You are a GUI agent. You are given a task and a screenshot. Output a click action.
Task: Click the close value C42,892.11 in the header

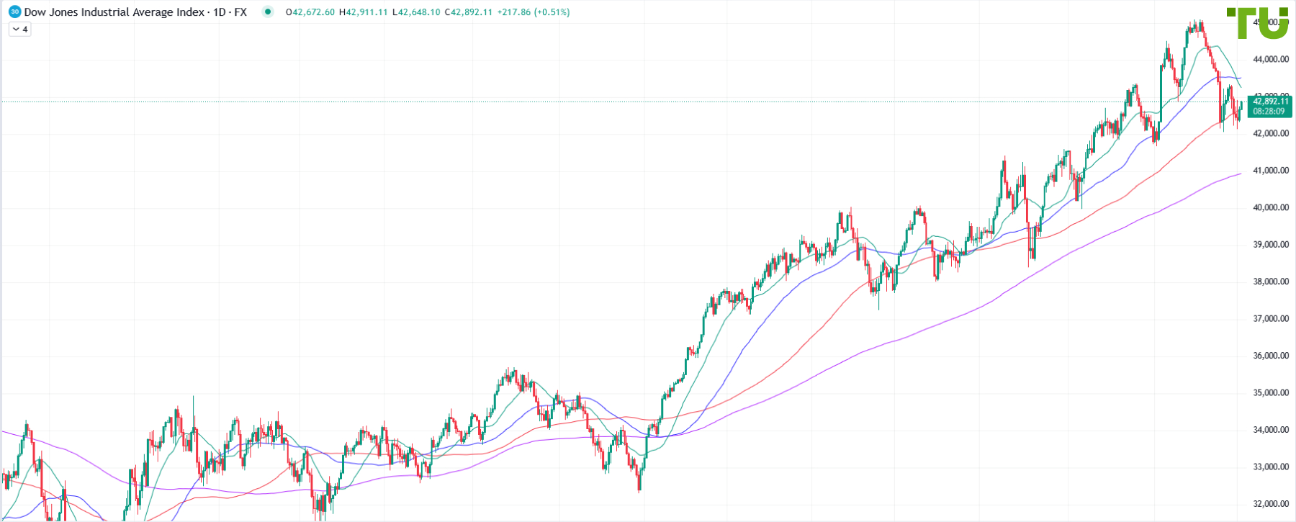[469, 12]
